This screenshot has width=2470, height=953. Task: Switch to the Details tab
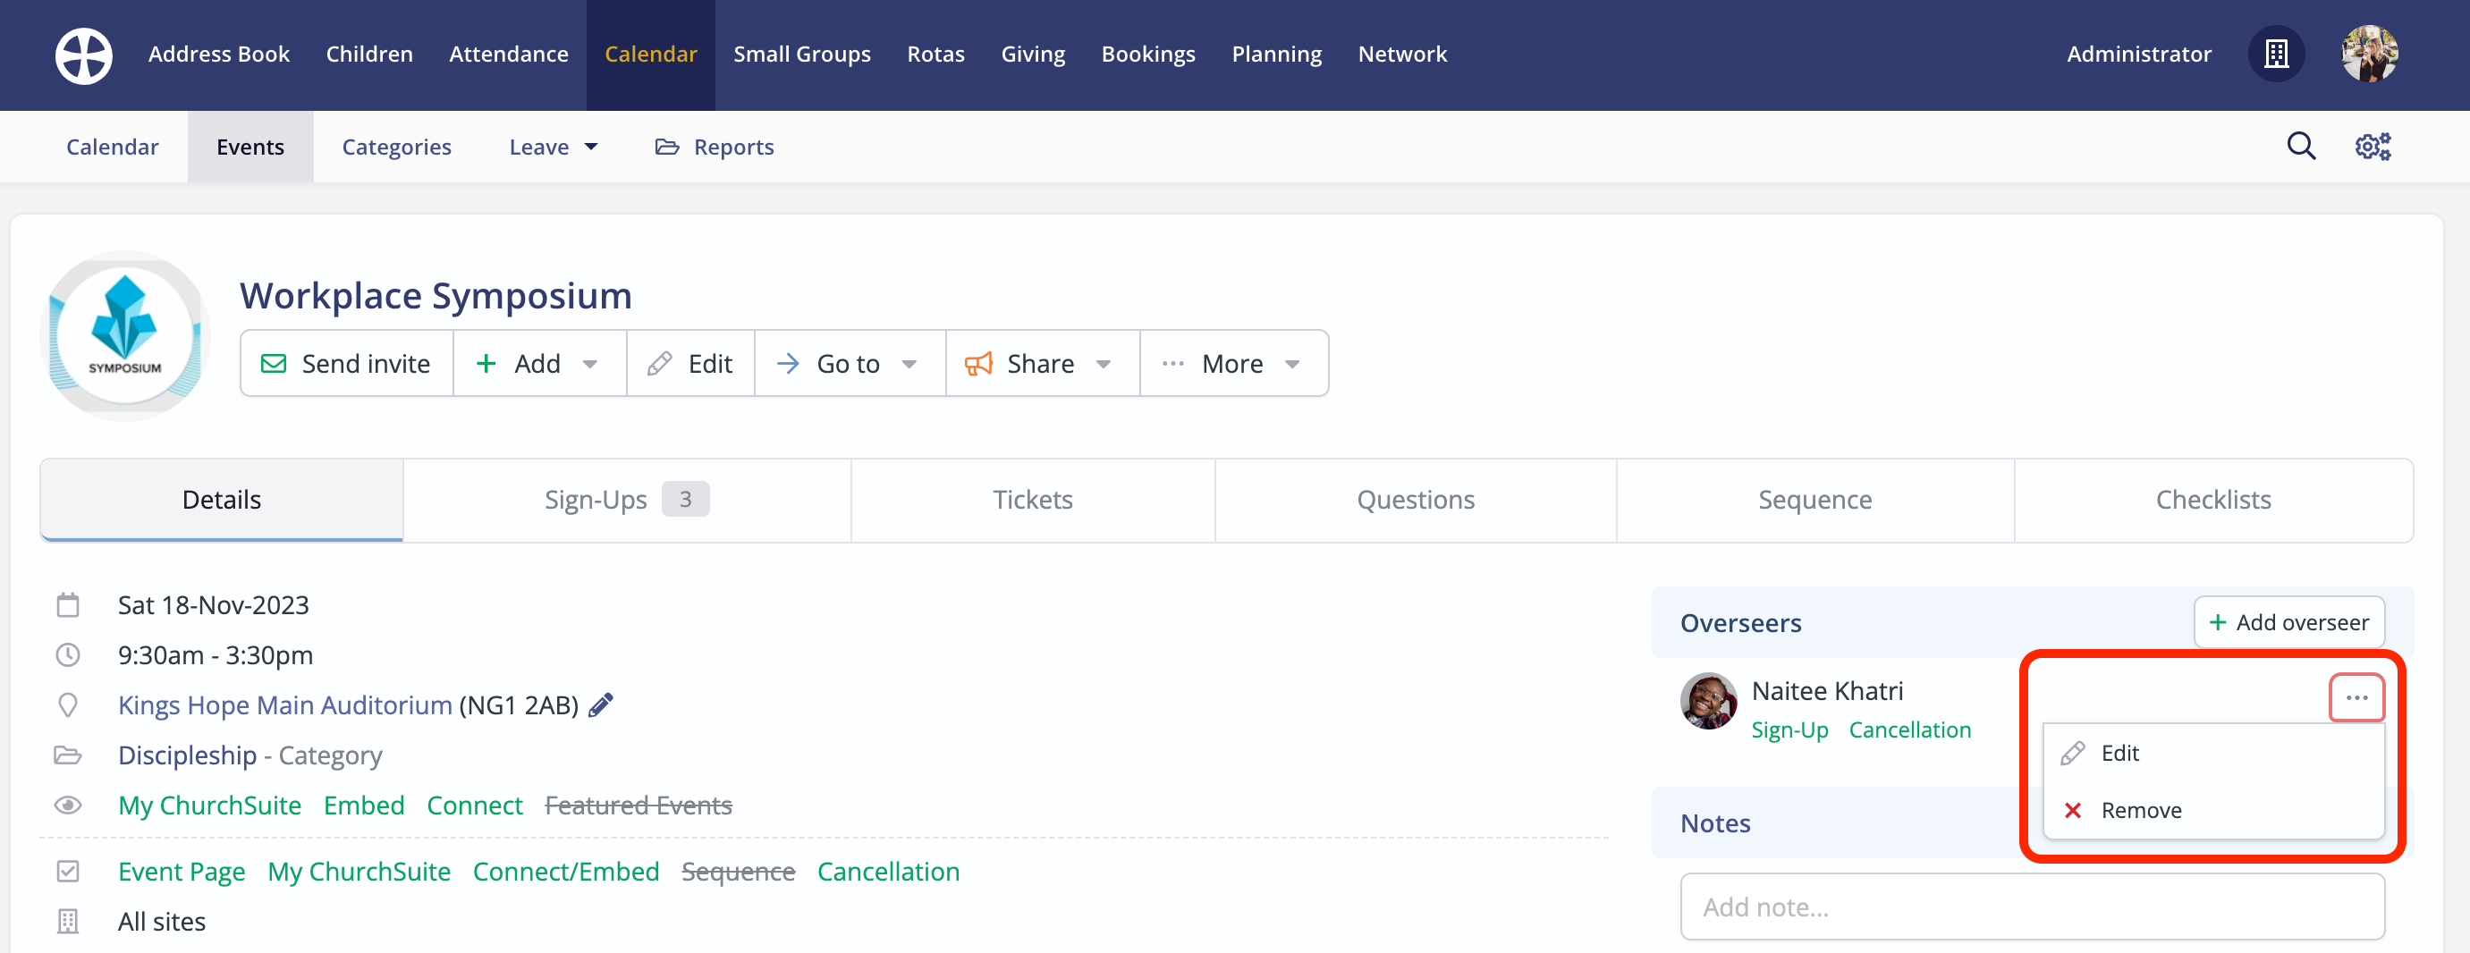point(222,500)
